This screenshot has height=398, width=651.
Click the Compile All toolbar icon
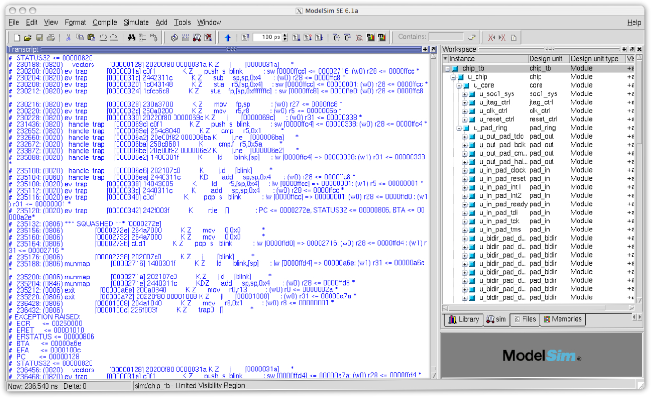185,37
